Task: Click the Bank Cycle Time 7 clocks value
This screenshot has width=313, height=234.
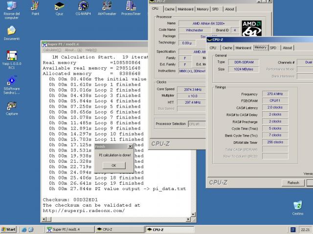Action: coord(275,135)
